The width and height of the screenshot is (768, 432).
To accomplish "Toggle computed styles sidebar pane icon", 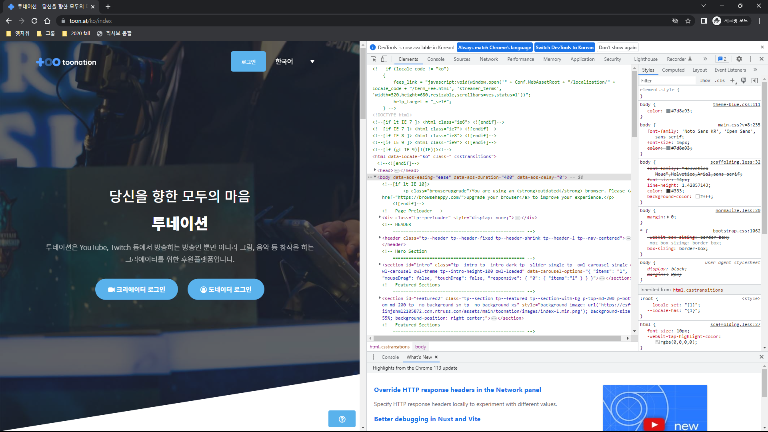I will tap(755, 80).
